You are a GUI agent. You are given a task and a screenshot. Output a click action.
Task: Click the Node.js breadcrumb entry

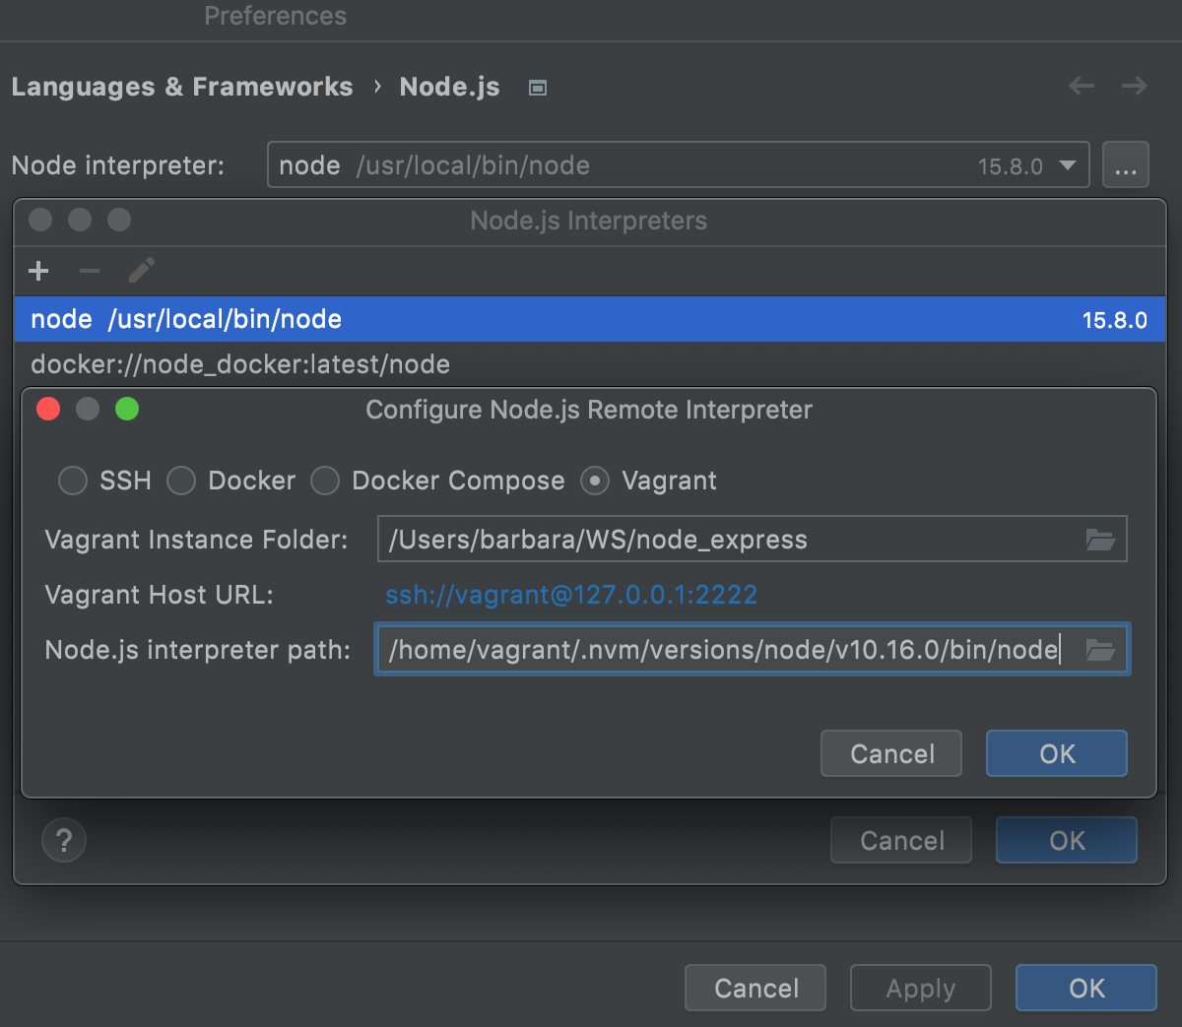click(x=449, y=87)
